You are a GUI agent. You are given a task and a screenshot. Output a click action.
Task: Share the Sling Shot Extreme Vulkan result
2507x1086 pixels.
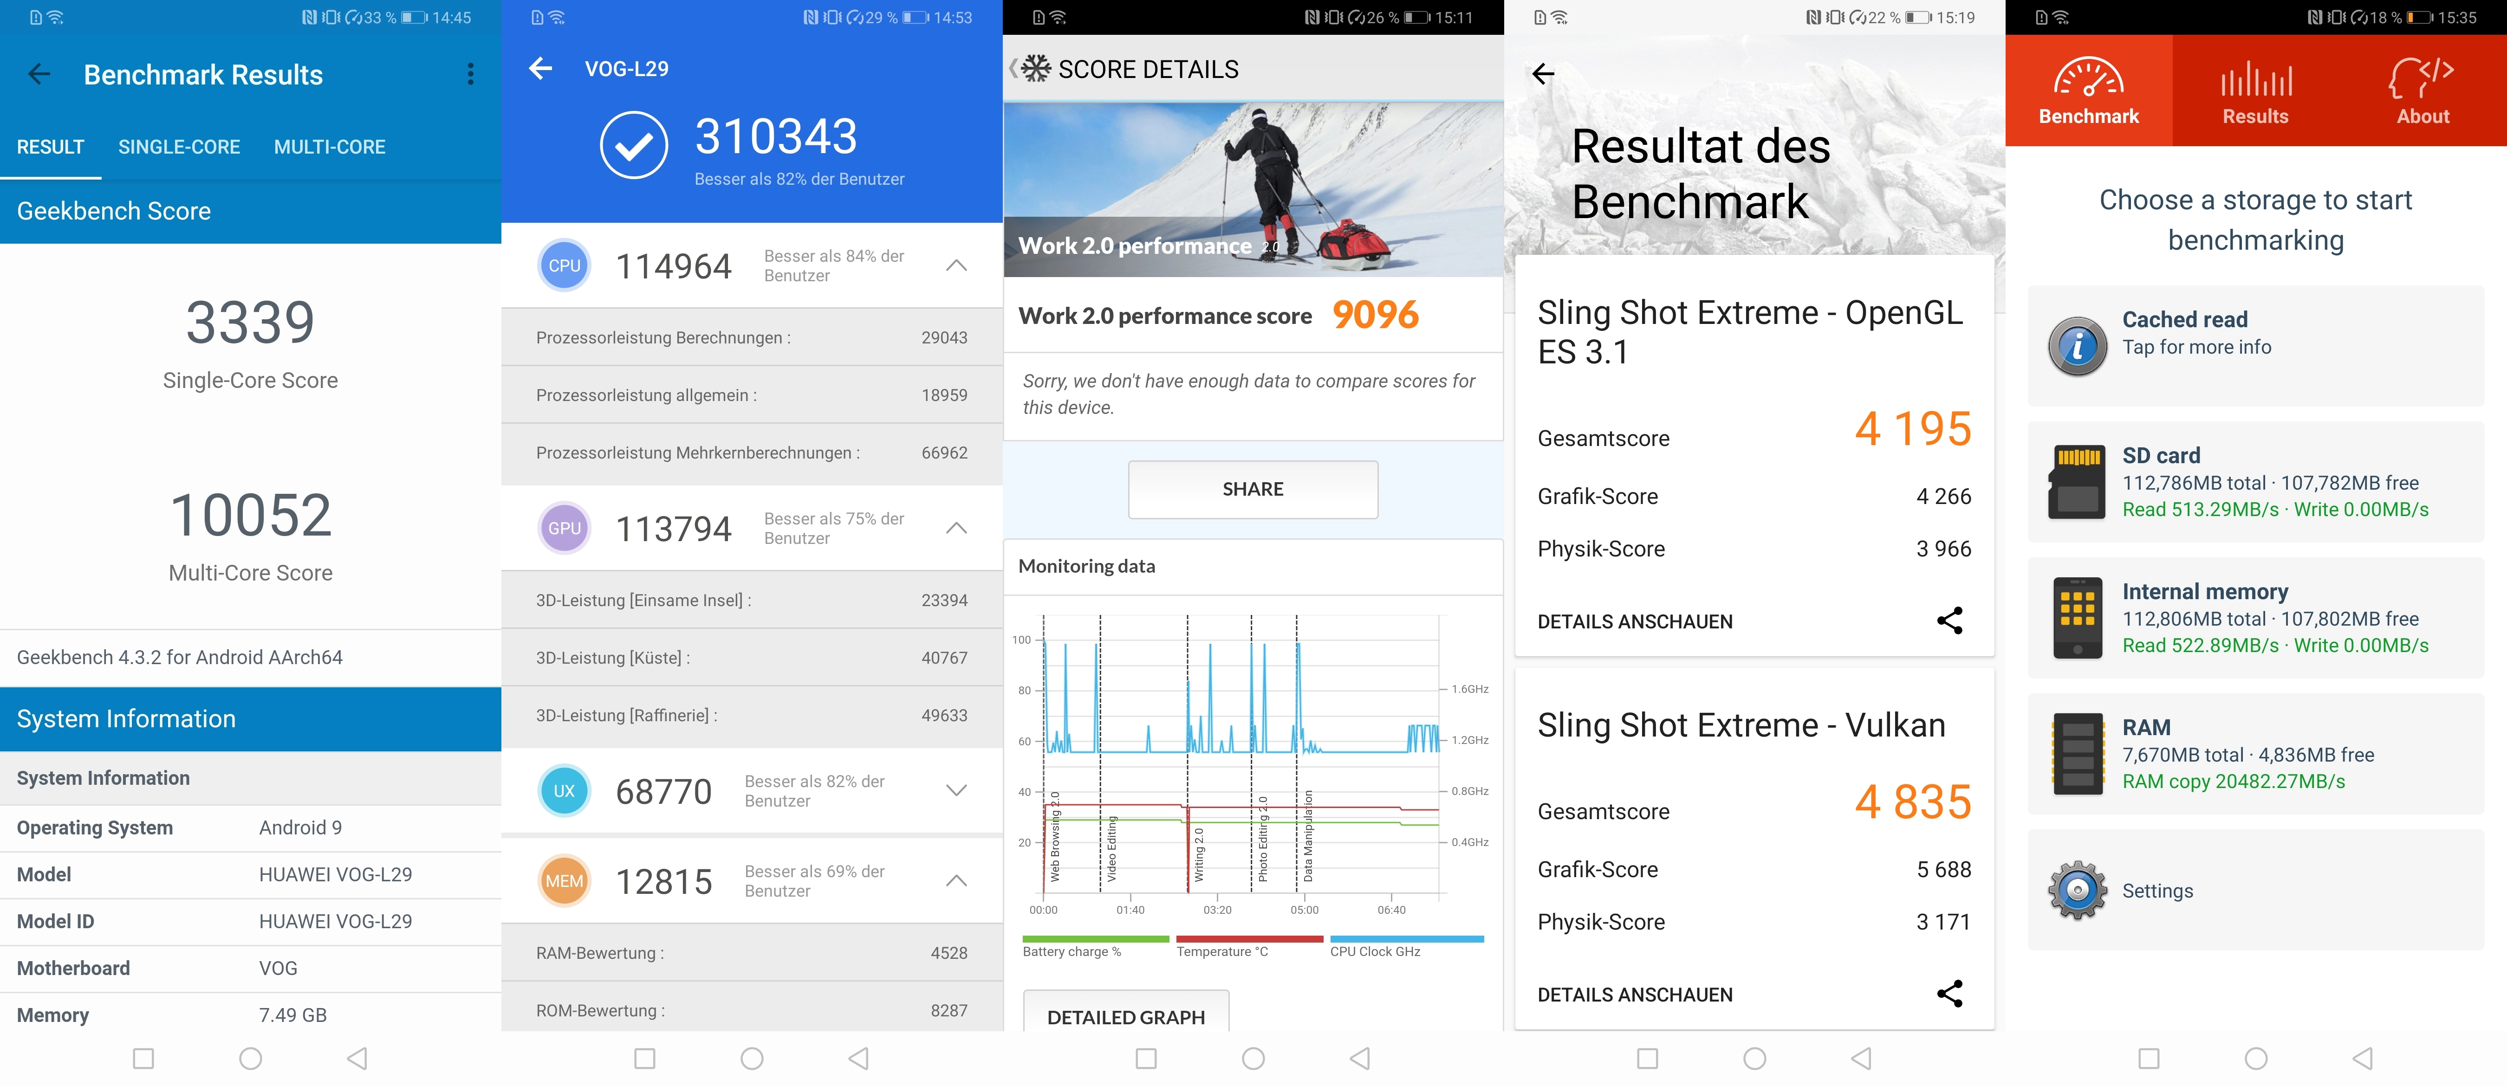click(1949, 994)
